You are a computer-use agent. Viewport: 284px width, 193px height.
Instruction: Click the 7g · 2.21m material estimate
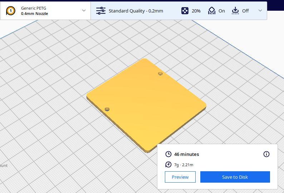click(183, 165)
